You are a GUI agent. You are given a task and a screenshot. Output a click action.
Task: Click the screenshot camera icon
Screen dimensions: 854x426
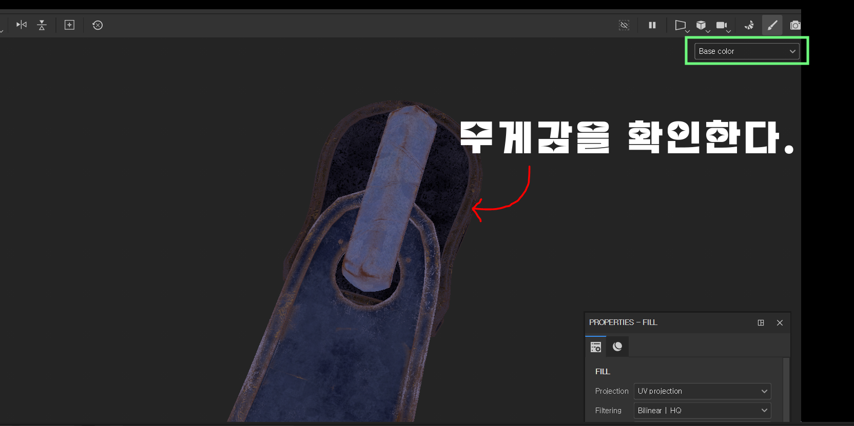tap(795, 25)
